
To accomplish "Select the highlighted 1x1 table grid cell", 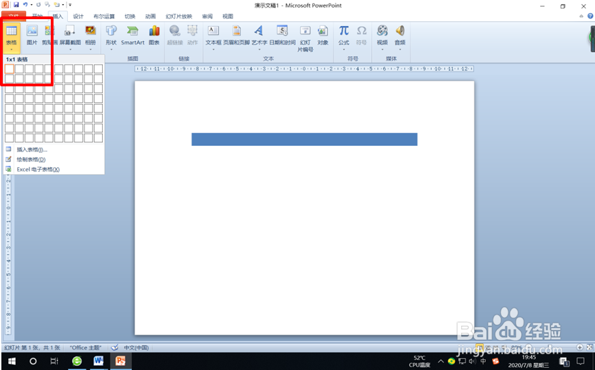I will pyautogui.click(x=10, y=69).
